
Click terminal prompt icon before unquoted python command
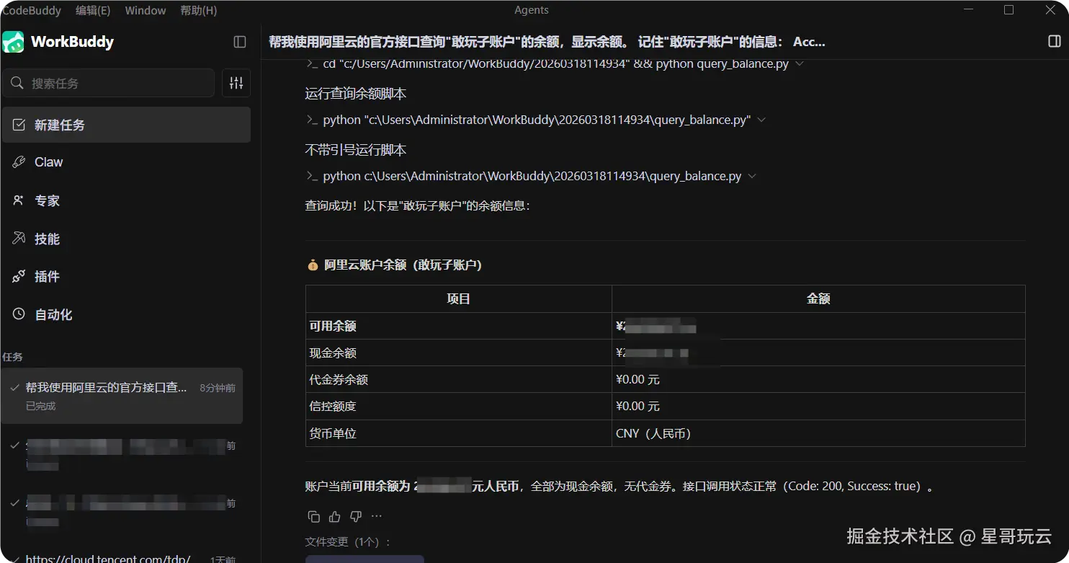(x=312, y=176)
